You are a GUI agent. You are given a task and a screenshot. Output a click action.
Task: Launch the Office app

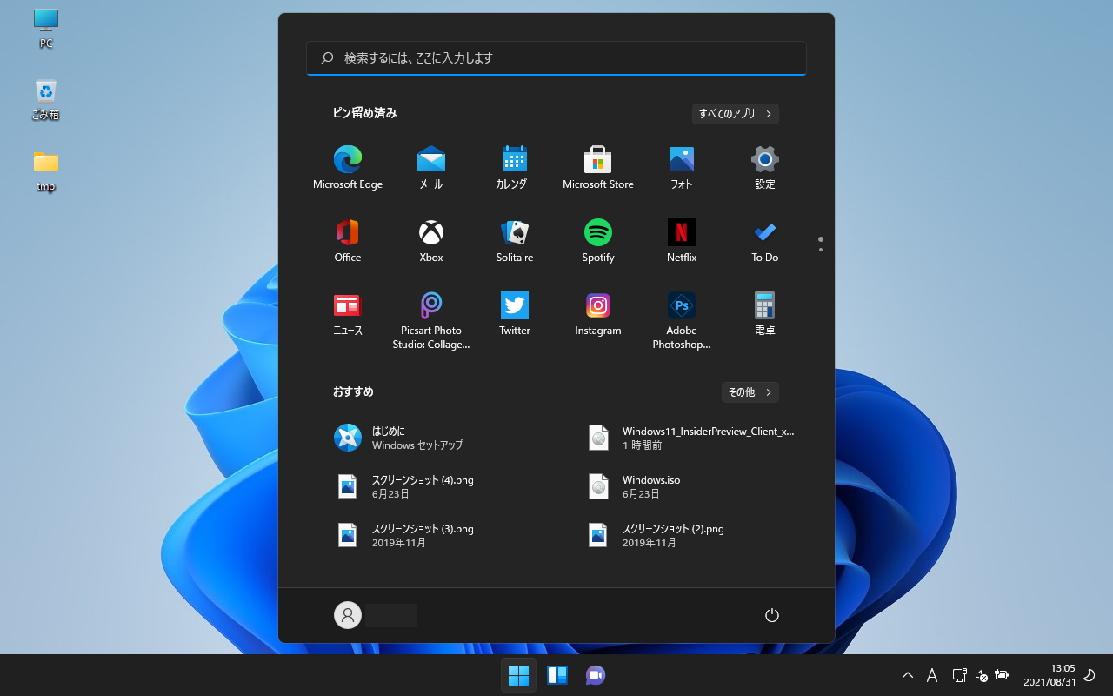[x=348, y=241]
